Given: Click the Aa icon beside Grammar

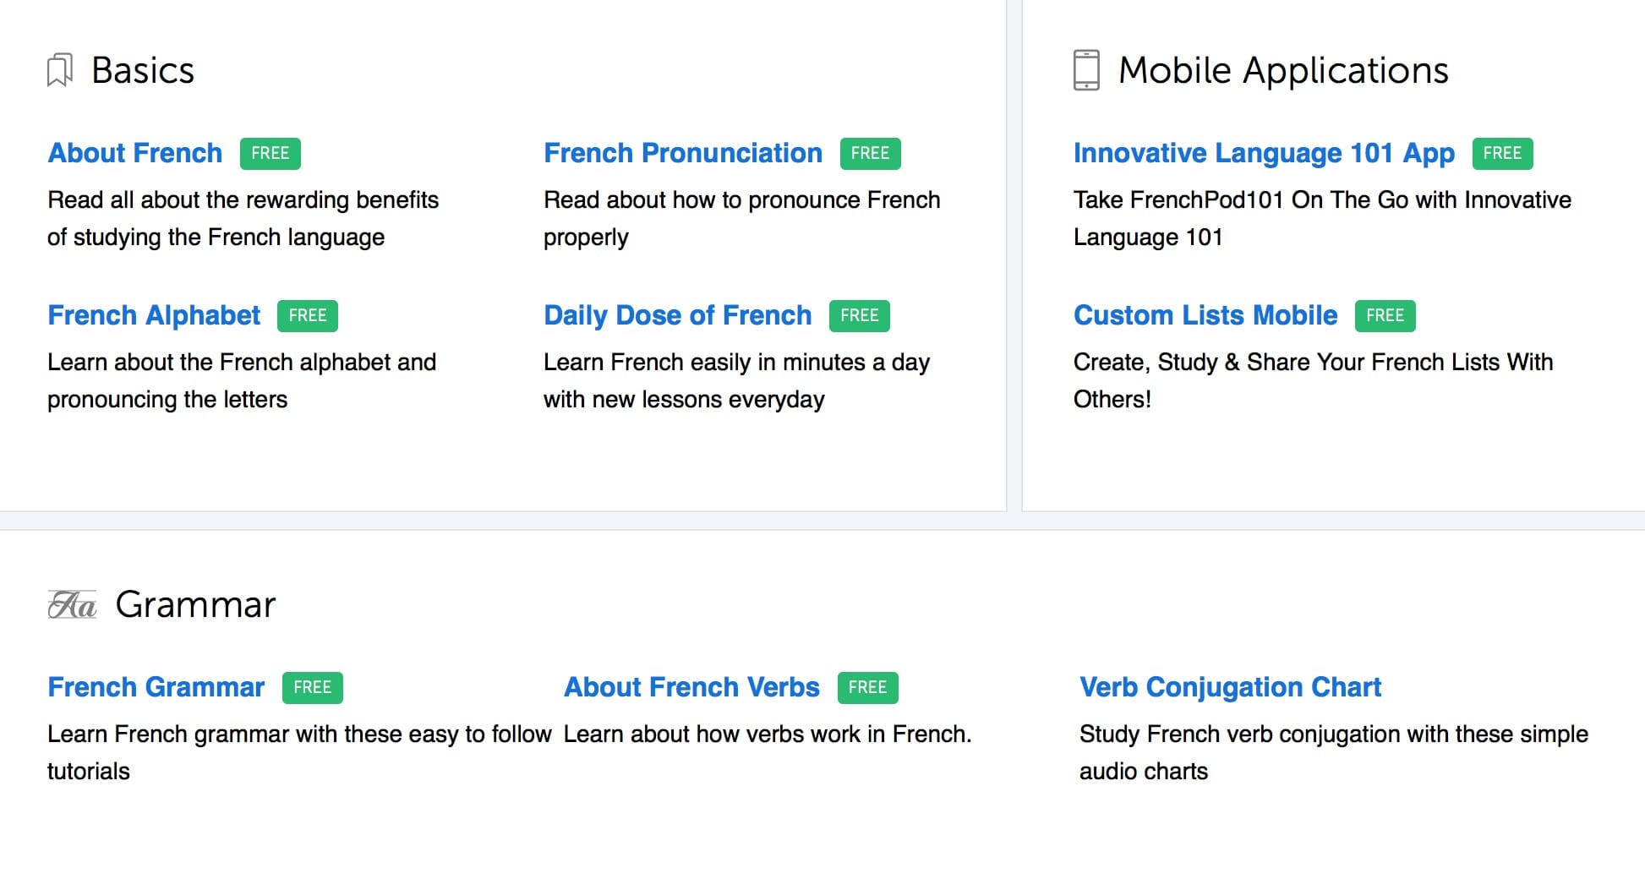Looking at the screenshot, I should 72,605.
